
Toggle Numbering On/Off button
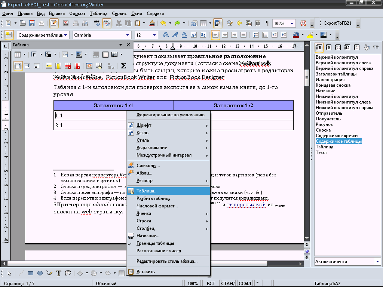tap(256, 35)
